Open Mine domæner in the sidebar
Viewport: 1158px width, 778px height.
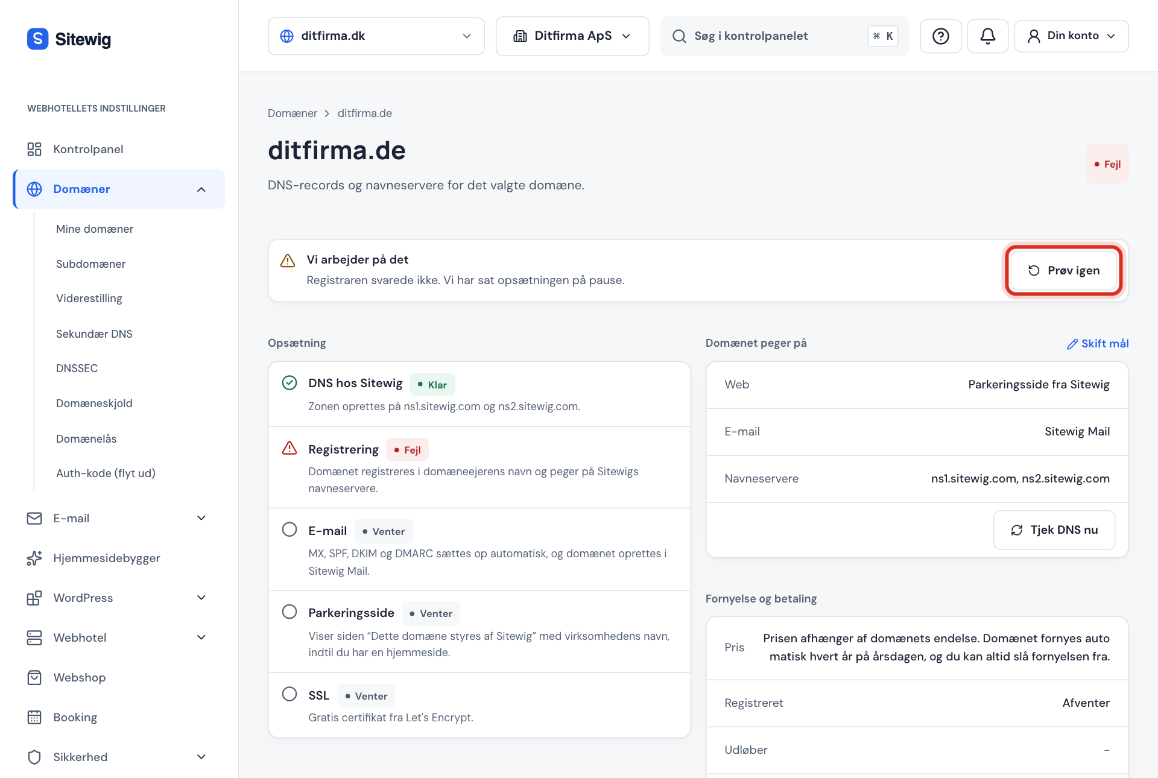click(95, 229)
